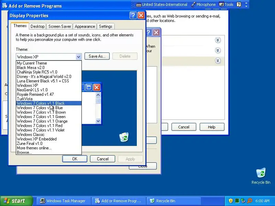Image resolution: width=275 pixels, height=206 pixels.
Task: Collapse the Theme dropdown arrow
Action: pyautogui.click(x=78, y=57)
